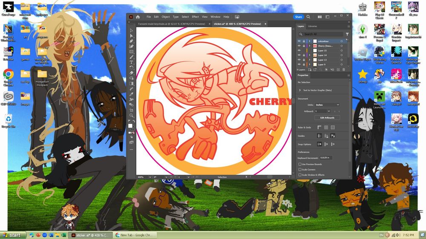Unlock the cutcontour layer lock
The width and height of the screenshot is (426, 239).
(x=304, y=41)
